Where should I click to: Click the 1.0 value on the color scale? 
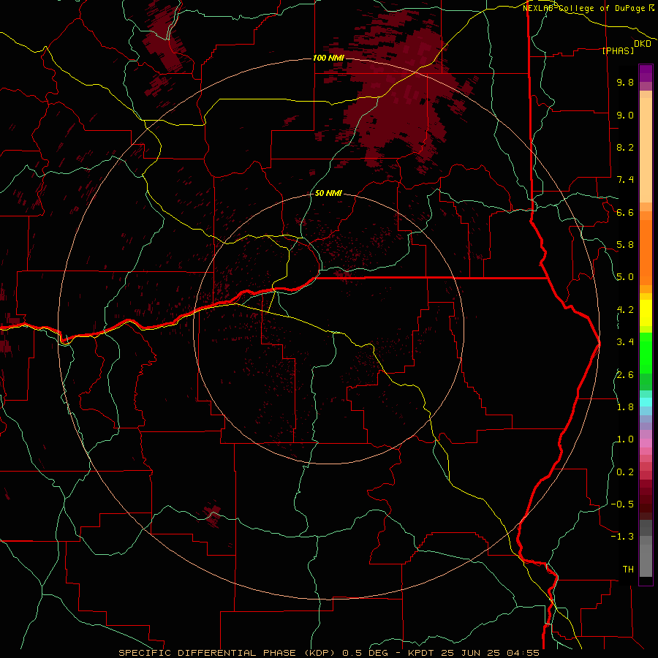pos(625,439)
